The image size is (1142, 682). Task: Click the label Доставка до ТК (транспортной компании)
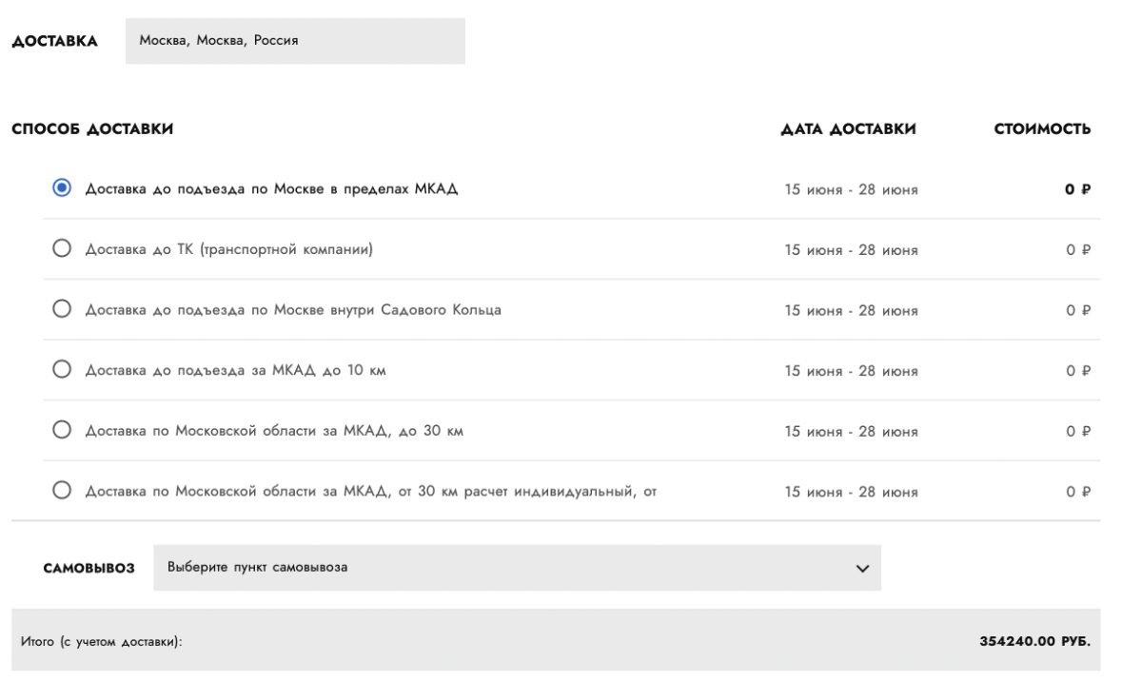point(228,250)
